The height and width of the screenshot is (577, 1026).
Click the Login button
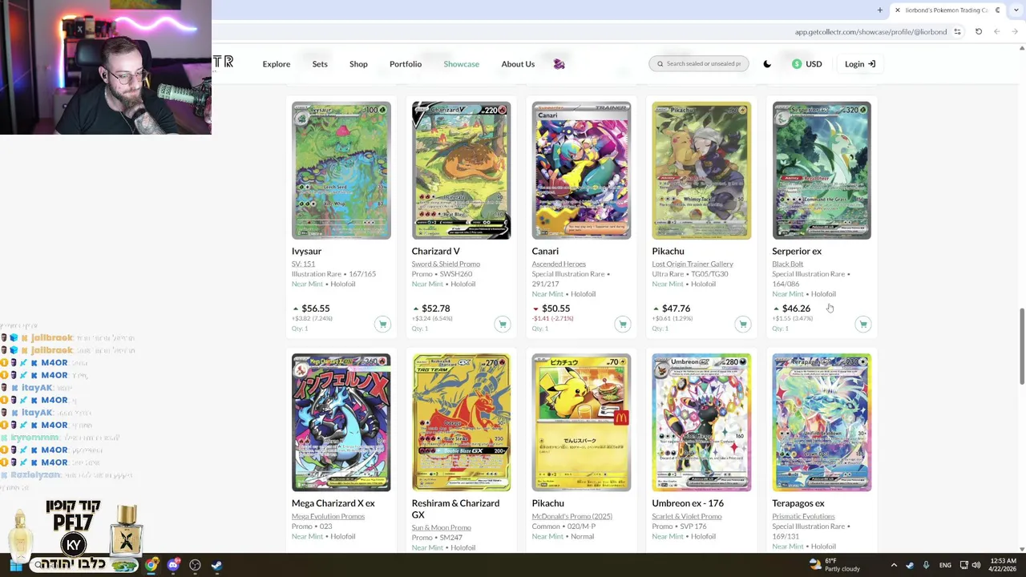coord(860,64)
